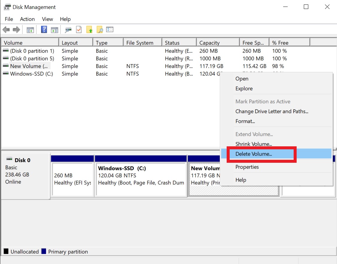Viewport: 337px width, 264px height.
Task: Click the Forward arrow toolbar icon
Action: click(16, 30)
